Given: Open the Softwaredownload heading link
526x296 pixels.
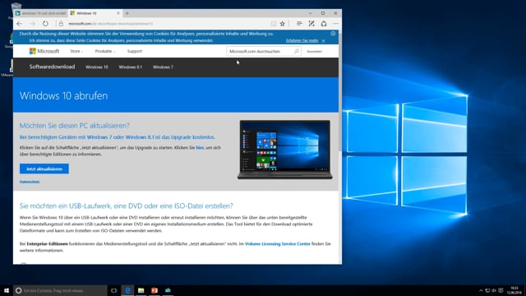Looking at the screenshot, I should [52, 67].
